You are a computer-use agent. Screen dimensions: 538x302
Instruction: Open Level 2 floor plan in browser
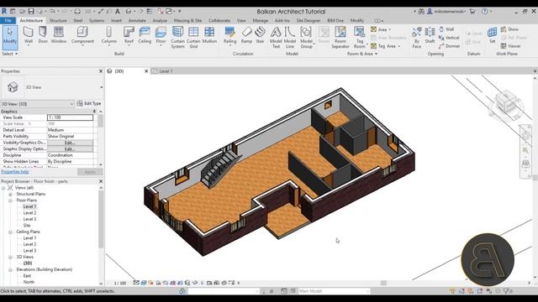coord(29,213)
